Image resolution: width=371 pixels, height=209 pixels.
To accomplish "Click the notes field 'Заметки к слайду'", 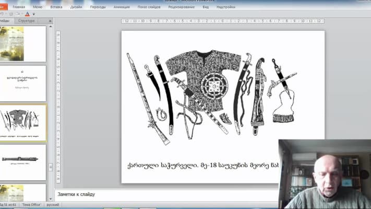I will click(x=157, y=195).
